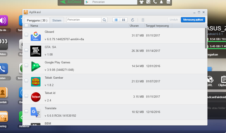Click the trash delete icon
The height and width of the screenshot is (133, 226).
click(x=143, y=20)
